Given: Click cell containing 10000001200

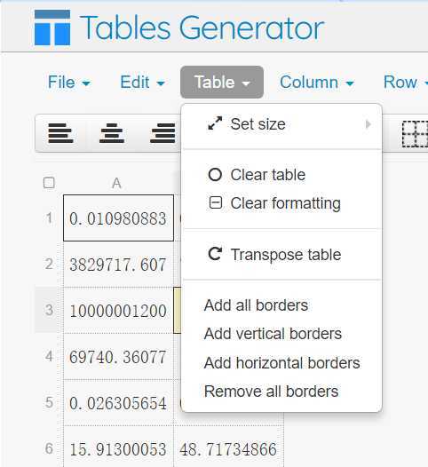Looking at the screenshot, I should (x=118, y=311).
